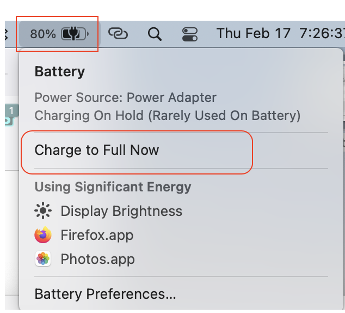This screenshot has height=313, width=345.
Task: Click the Using Significant Energy header
Action: [x=113, y=187]
